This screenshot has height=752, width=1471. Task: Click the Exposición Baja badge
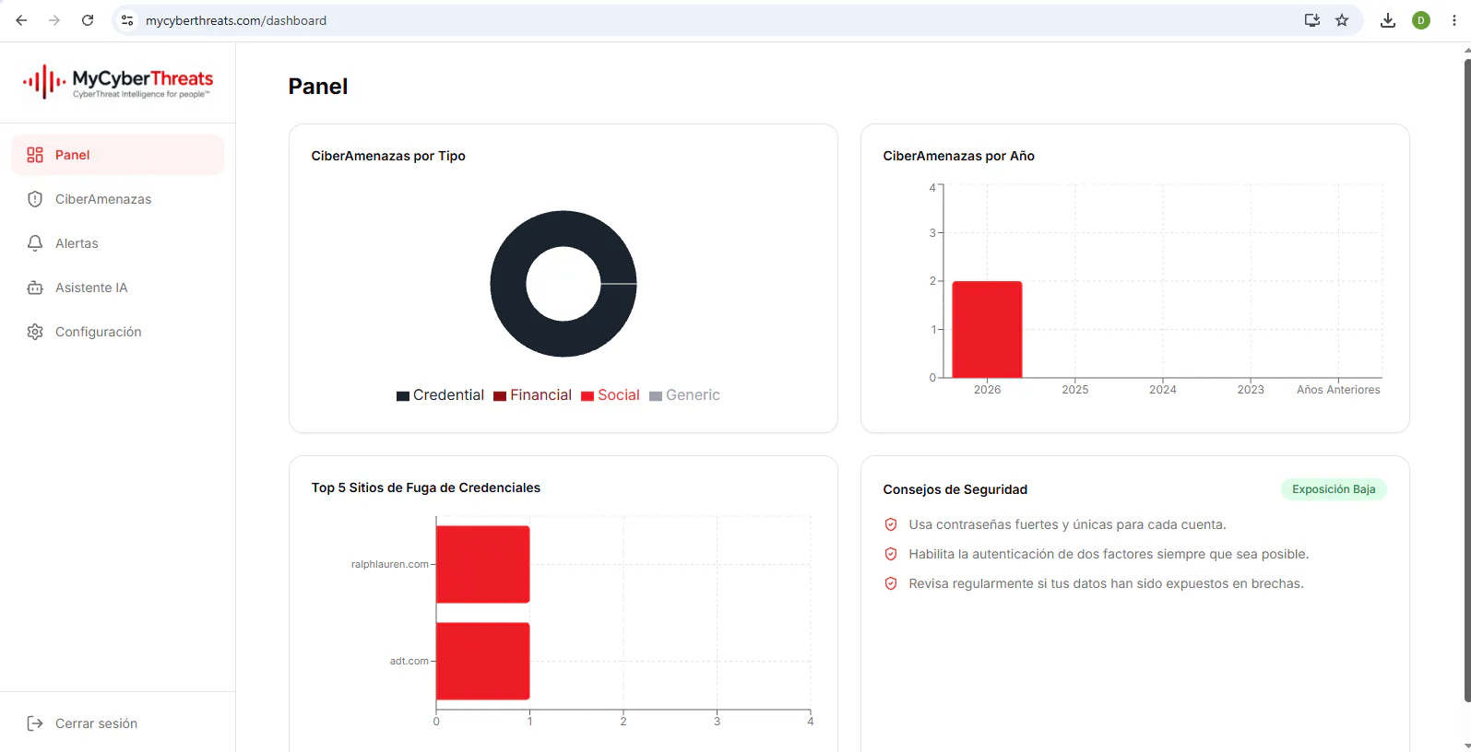tap(1334, 489)
